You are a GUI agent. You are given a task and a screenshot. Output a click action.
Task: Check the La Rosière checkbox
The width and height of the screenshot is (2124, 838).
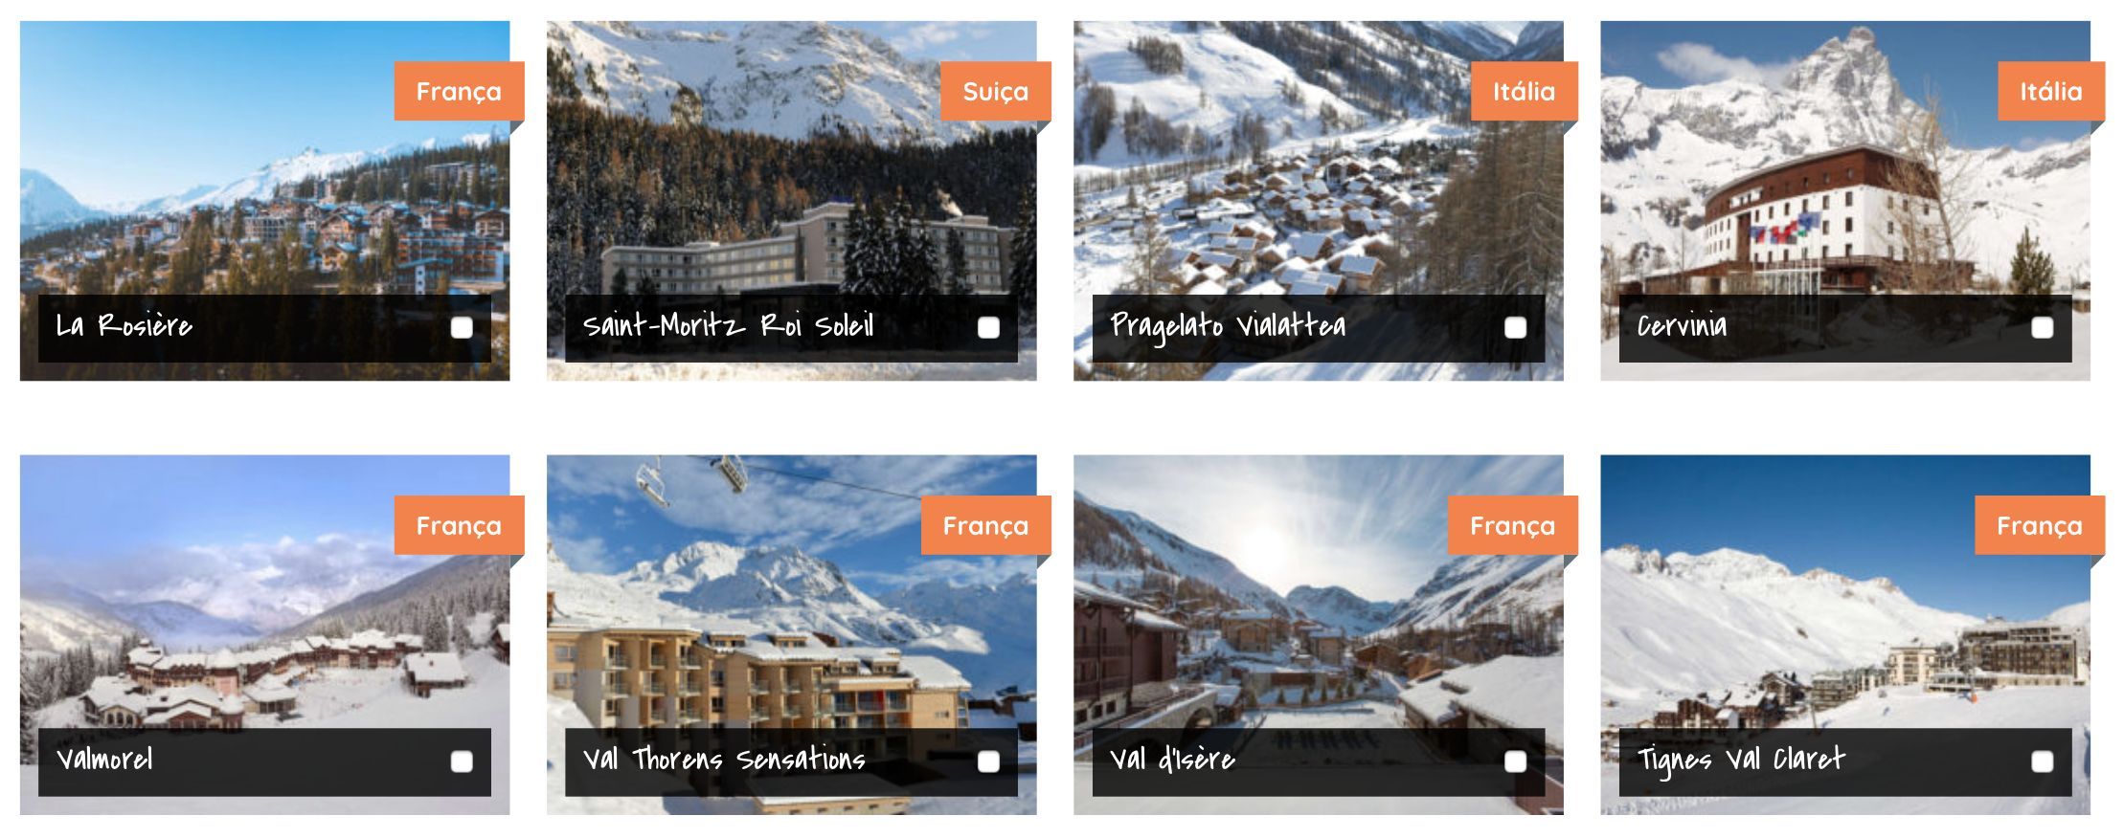point(462,328)
